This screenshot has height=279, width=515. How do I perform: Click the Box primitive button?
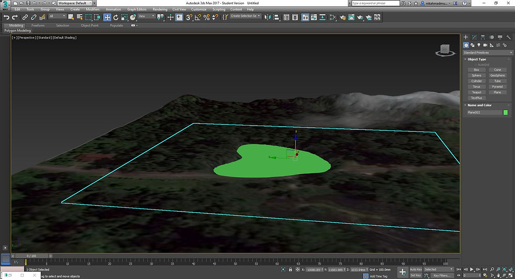tap(476, 69)
